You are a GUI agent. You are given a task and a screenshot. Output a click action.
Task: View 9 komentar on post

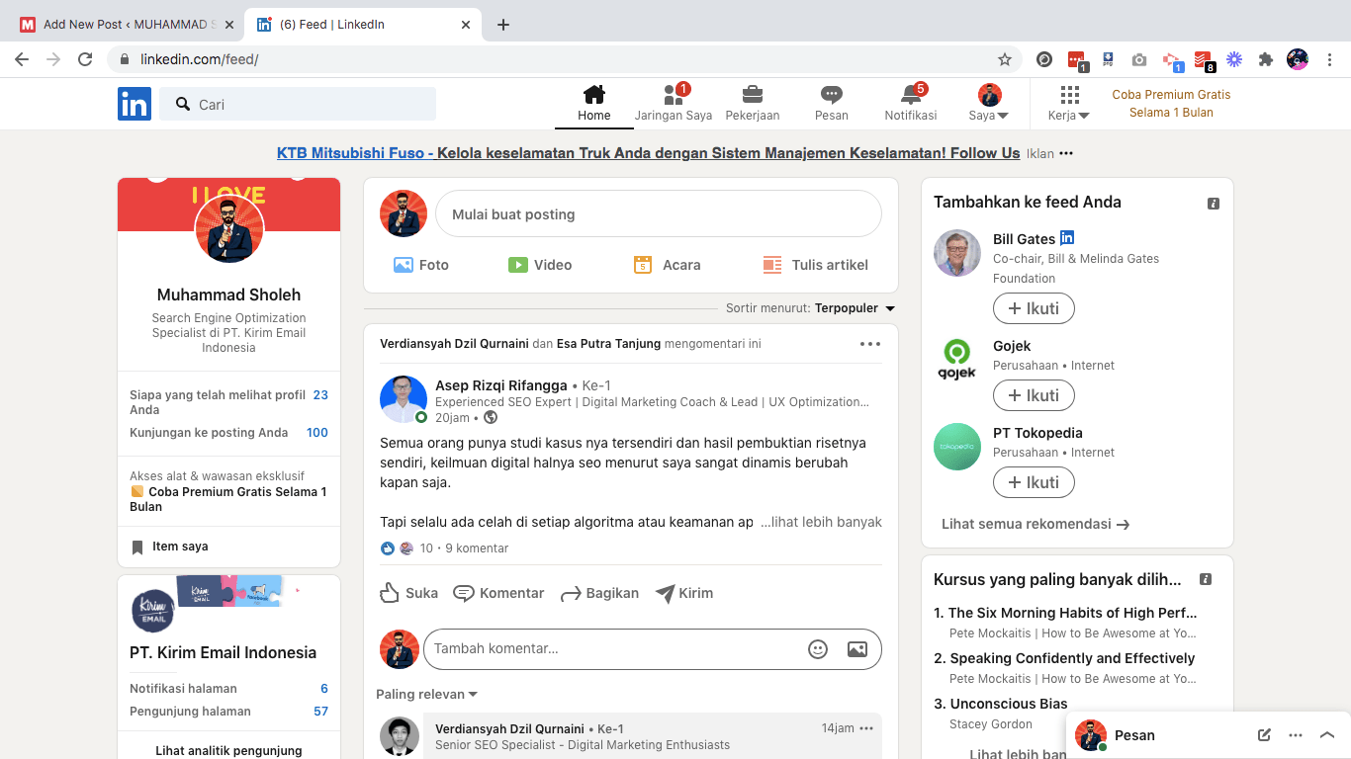tap(477, 548)
